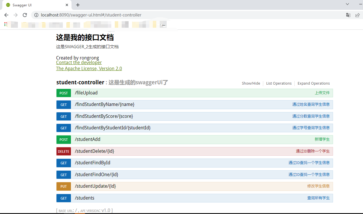Viewport: 363px width, 214px height.
Task: Click the Share page icon
Action: [358, 15]
